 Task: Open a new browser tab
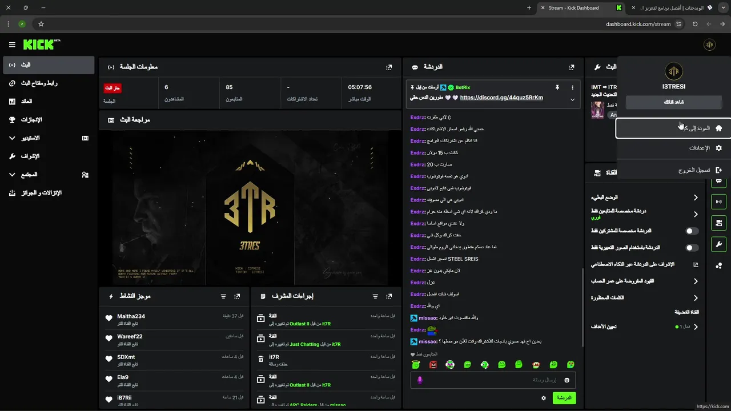[x=529, y=8]
